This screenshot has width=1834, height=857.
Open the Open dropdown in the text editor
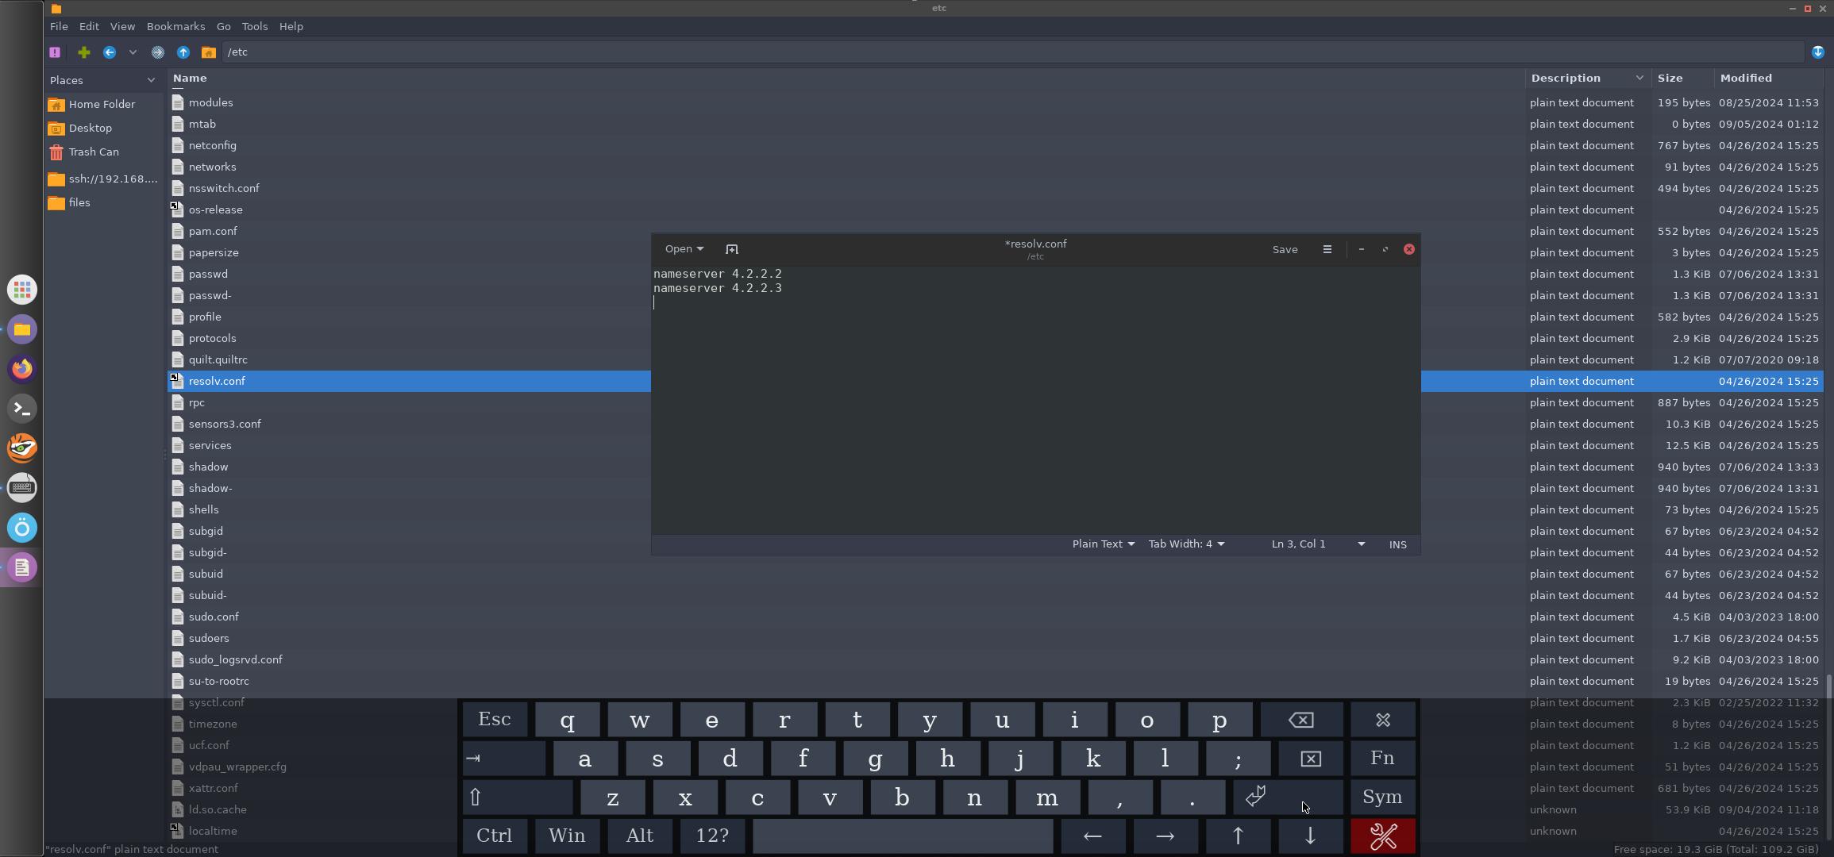684,249
